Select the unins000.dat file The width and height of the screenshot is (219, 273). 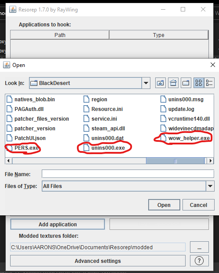[x=104, y=138]
